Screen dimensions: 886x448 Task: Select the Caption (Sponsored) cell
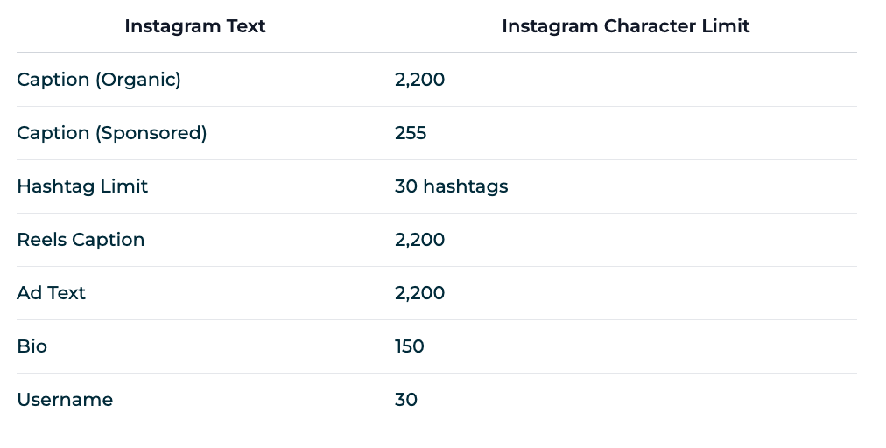point(112,133)
